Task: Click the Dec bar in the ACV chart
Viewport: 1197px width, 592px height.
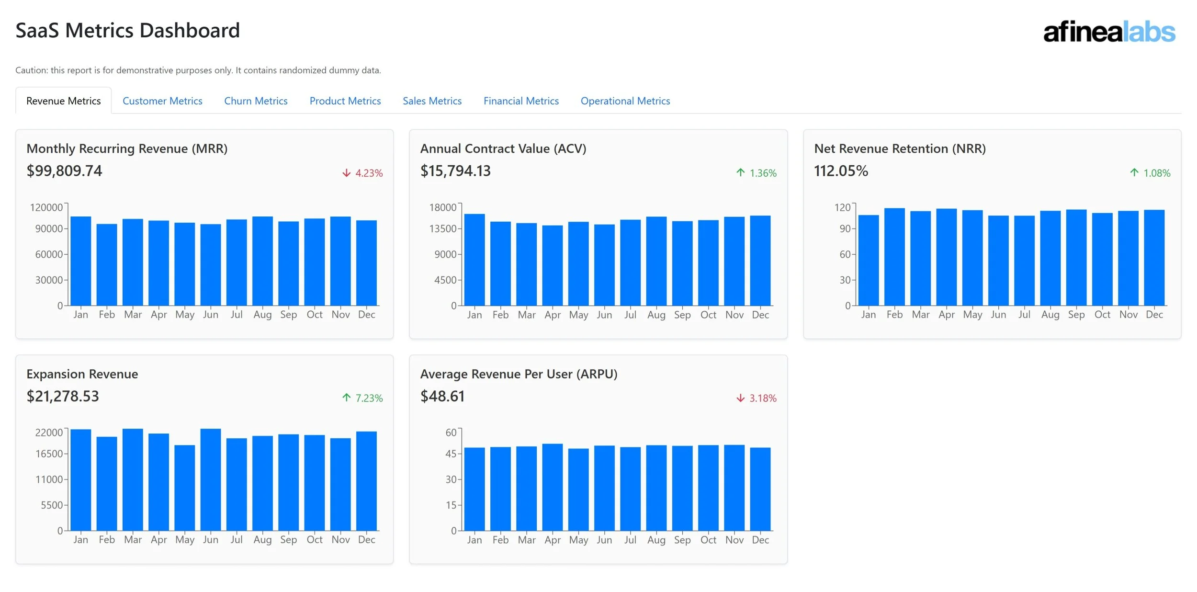Action: [x=760, y=261]
